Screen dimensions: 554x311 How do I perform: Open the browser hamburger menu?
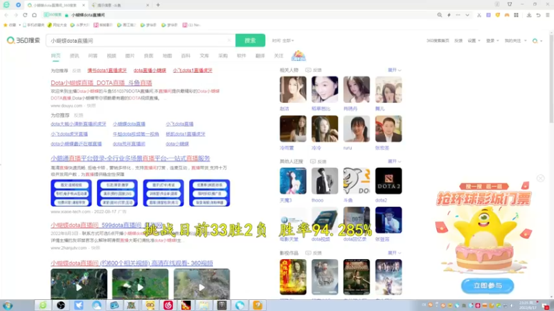(x=548, y=15)
